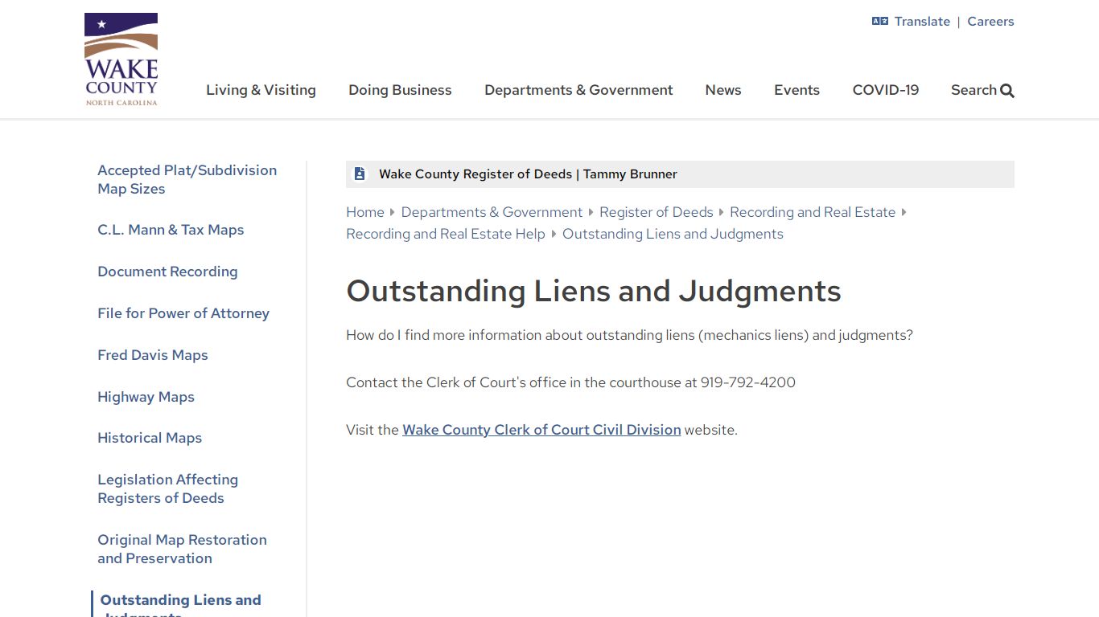The image size is (1099, 617).
Task: Open the Living & Visiting menu
Action: coord(261,90)
